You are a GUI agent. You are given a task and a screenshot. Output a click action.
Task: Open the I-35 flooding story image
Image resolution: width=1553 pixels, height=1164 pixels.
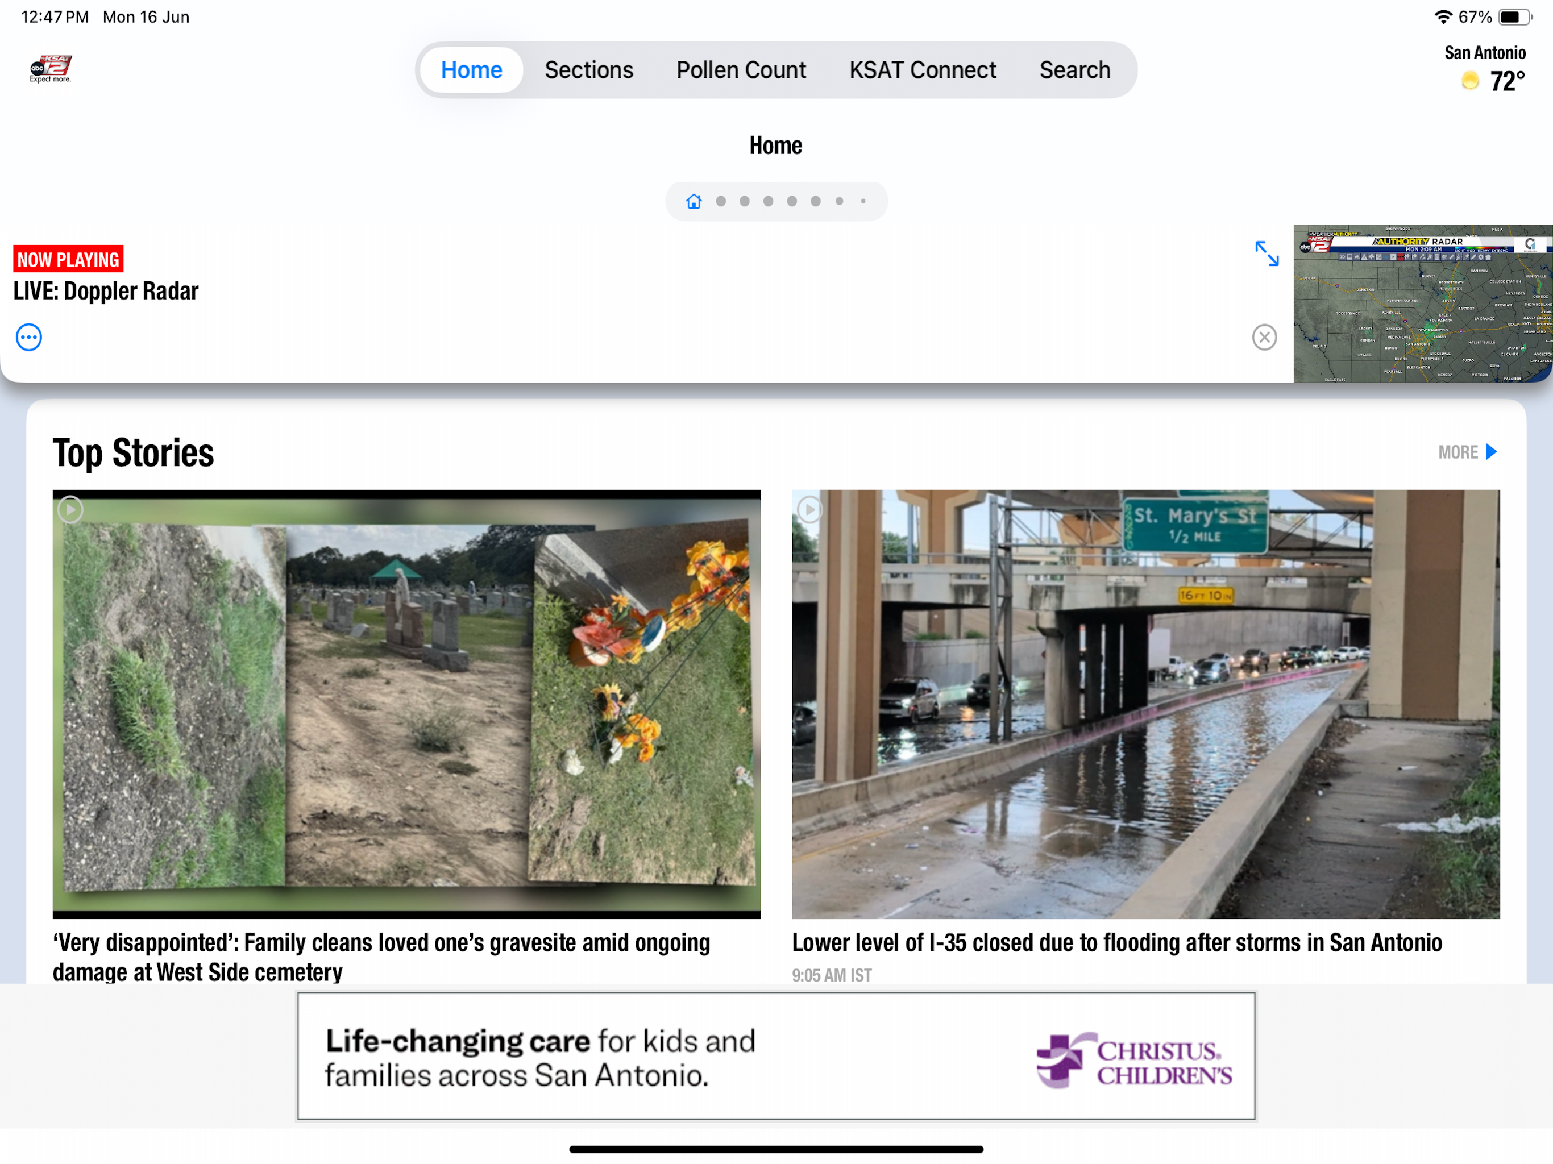tap(1146, 704)
